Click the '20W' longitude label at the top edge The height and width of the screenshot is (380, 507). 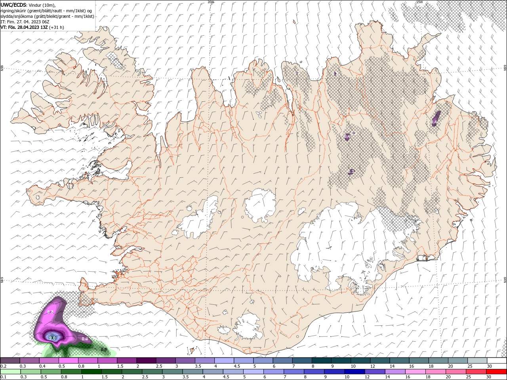coord(210,2)
